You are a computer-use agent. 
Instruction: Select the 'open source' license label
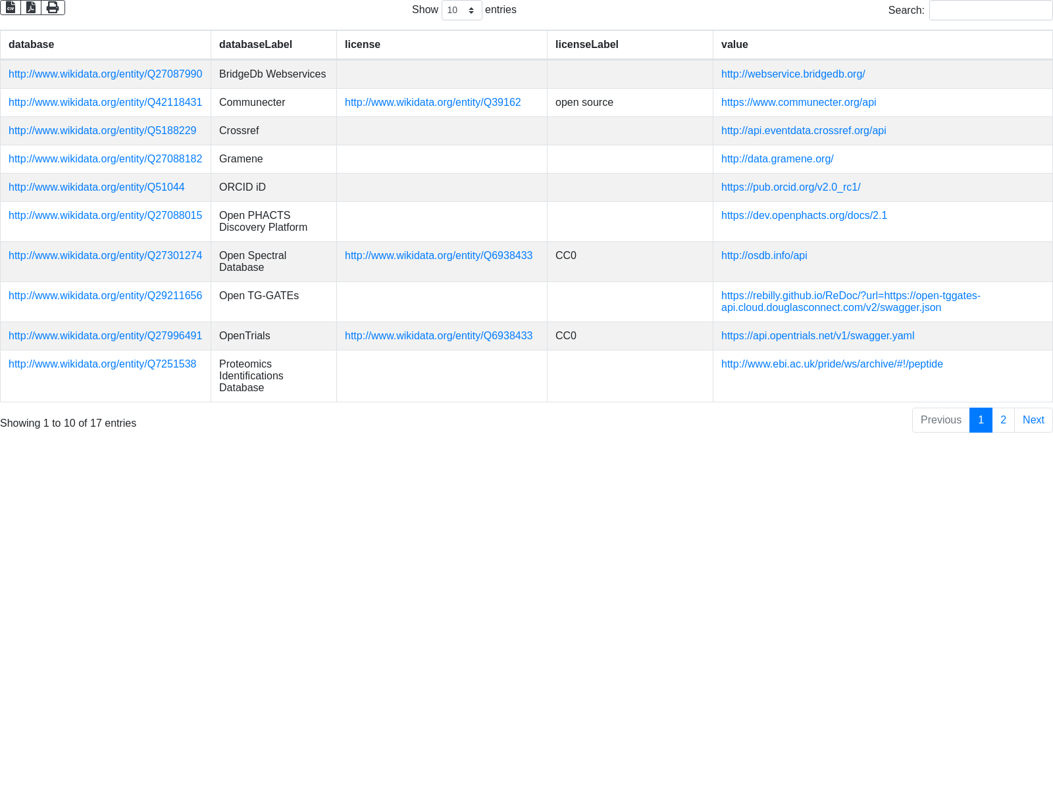584,103
